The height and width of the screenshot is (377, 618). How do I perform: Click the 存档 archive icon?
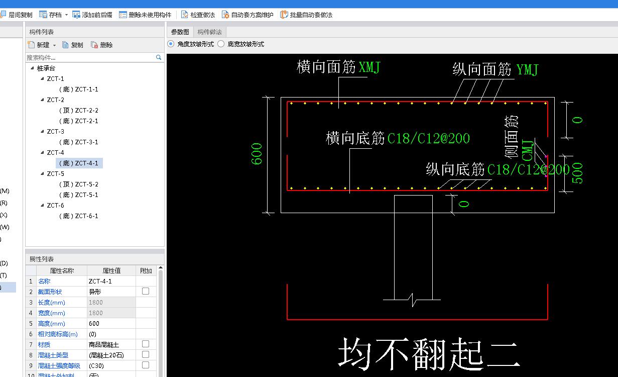(43, 15)
